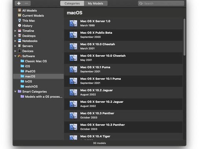Open the watchOS folder
The height and width of the screenshot is (149, 199).
[29, 86]
